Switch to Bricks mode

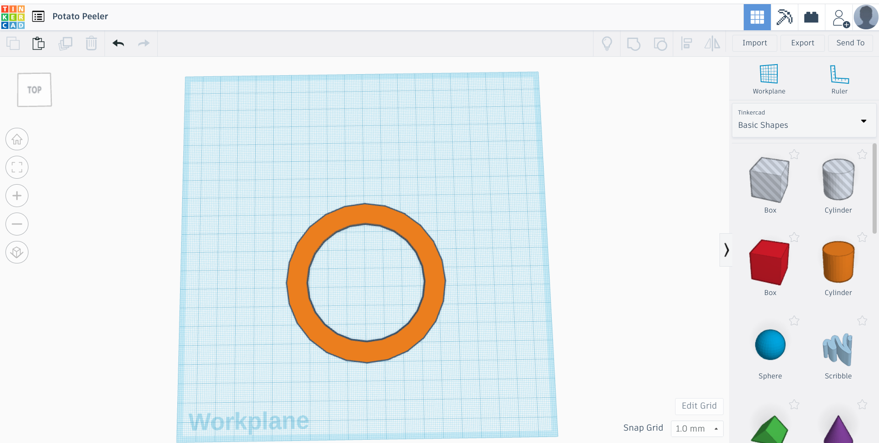tap(811, 17)
